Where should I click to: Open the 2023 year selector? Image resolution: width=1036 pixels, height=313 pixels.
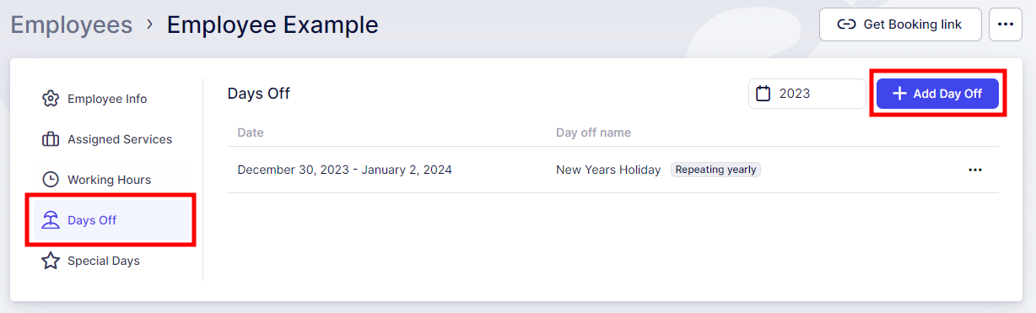click(807, 94)
